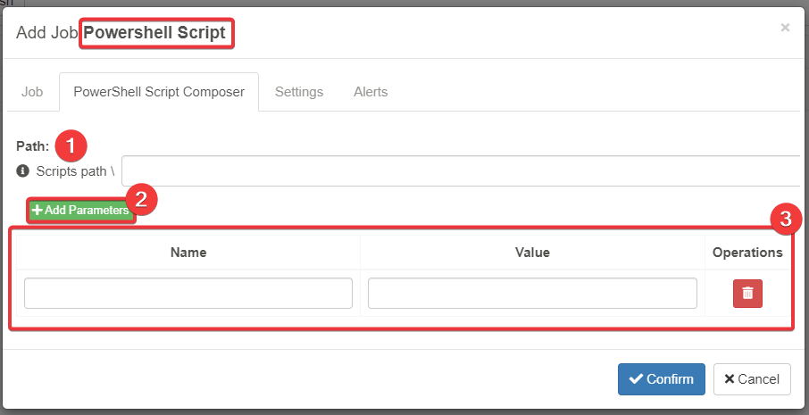
Task: Close the Add Job dialog
Action: pos(785,28)
